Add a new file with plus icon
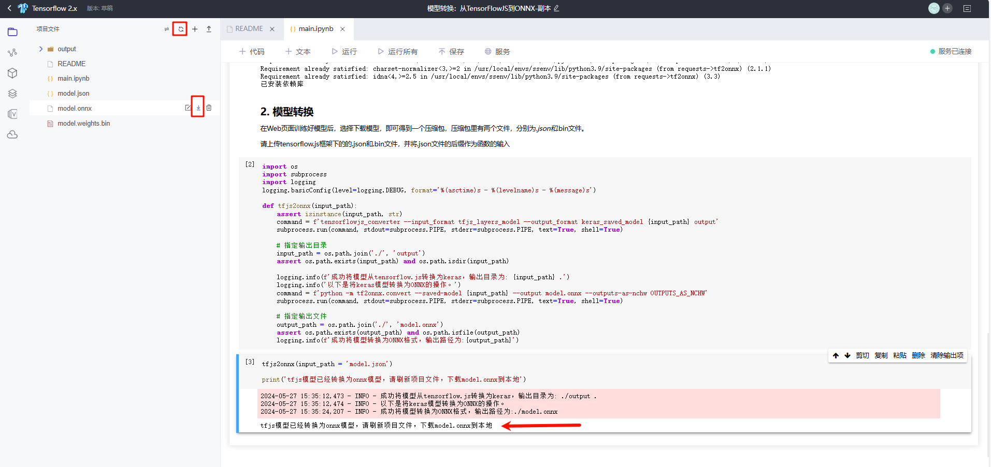 (195, 29)
